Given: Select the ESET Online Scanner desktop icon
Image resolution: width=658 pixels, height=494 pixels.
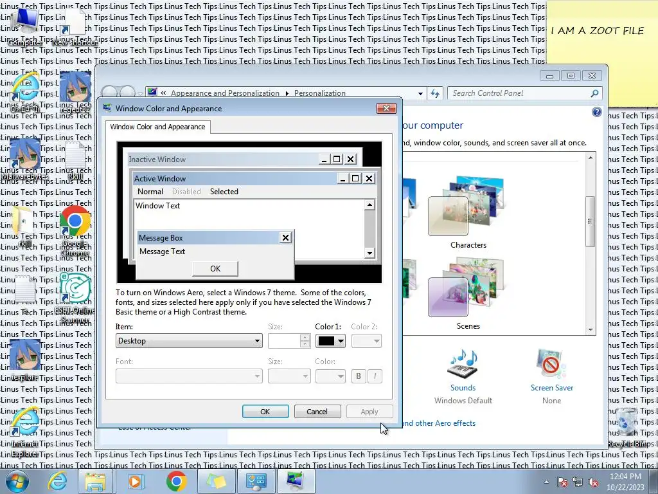Looking at the screenshot, I should [x=75, y=297].
